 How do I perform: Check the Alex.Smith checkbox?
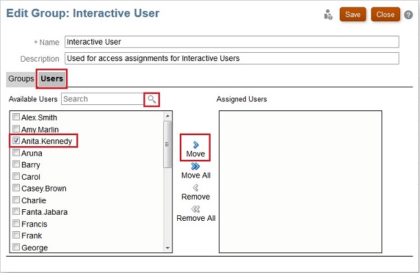point(16,117)
